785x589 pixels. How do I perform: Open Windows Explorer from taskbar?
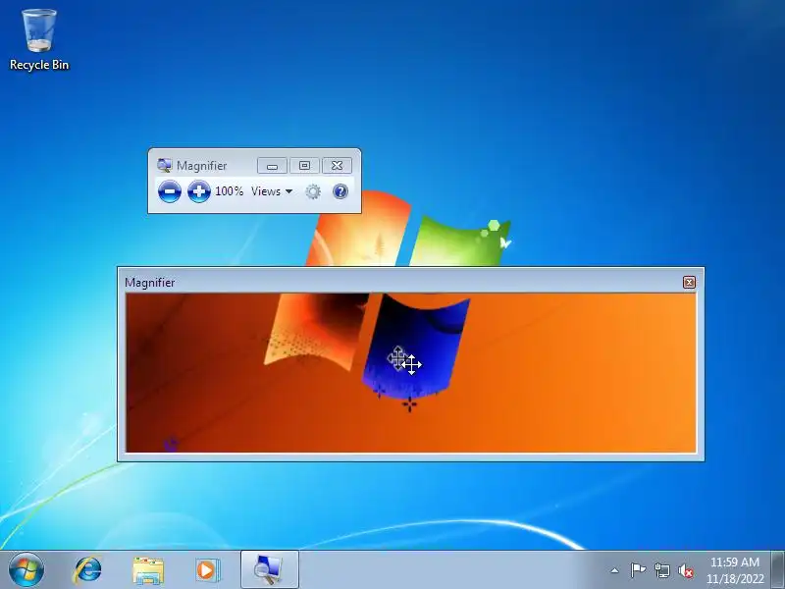148,571
